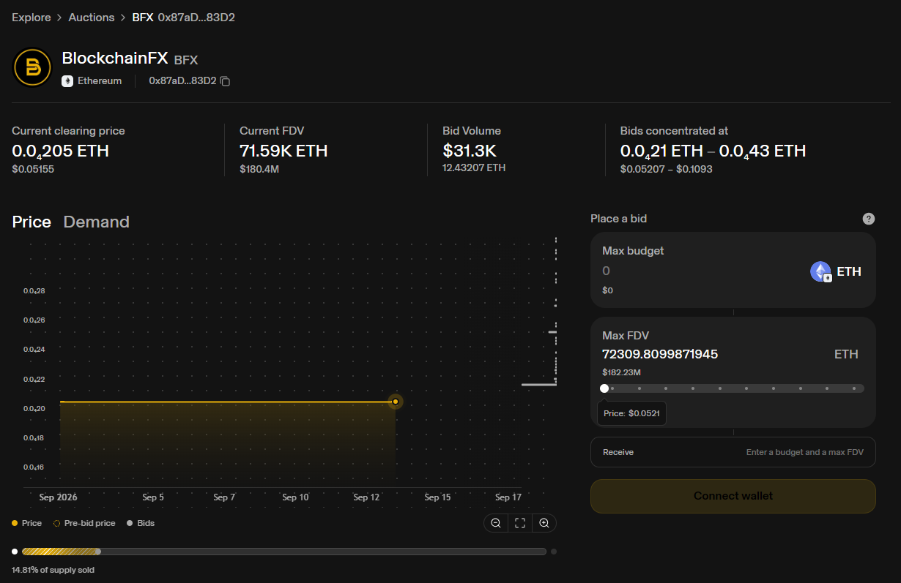This screenshot has width=901, height=583.
Task: Click the BFX ticker next to title
Action: click(x=186, y=60)
